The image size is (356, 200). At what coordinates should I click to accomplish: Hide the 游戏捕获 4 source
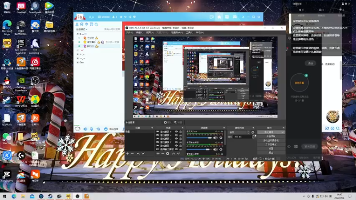click(176, 135)
